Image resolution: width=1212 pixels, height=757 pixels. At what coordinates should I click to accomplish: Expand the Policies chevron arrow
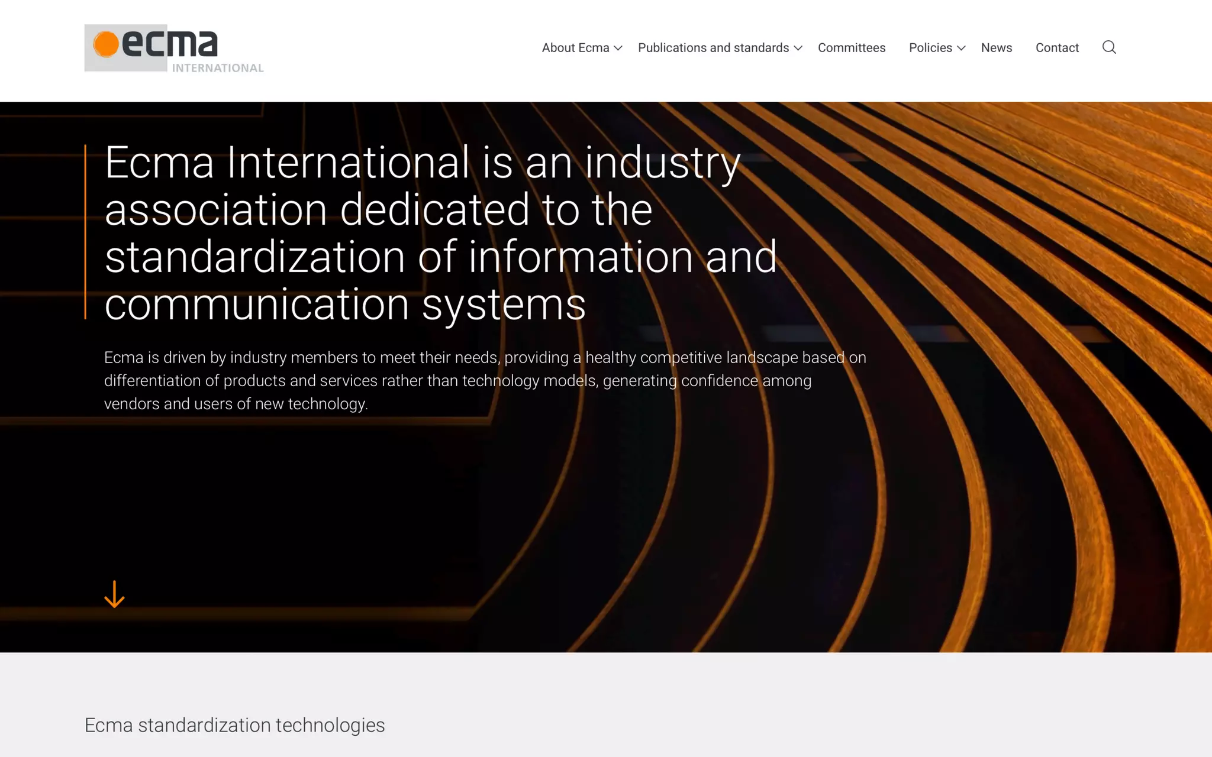(x=961, y=48)
